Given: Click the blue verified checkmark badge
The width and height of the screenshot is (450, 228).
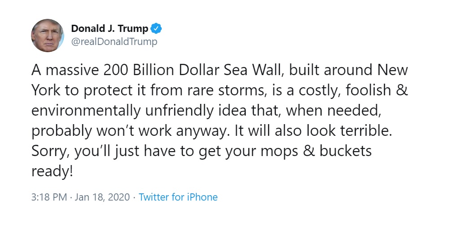Looking at the screenshot, I should [x=156, y=28].
